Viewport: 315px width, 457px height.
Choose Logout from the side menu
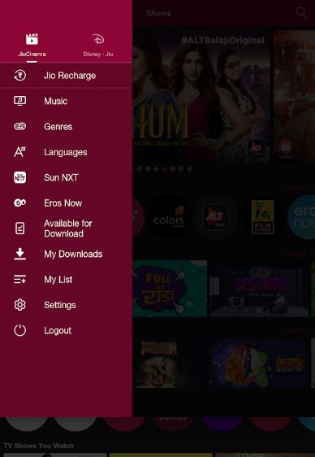click(58, 330)
